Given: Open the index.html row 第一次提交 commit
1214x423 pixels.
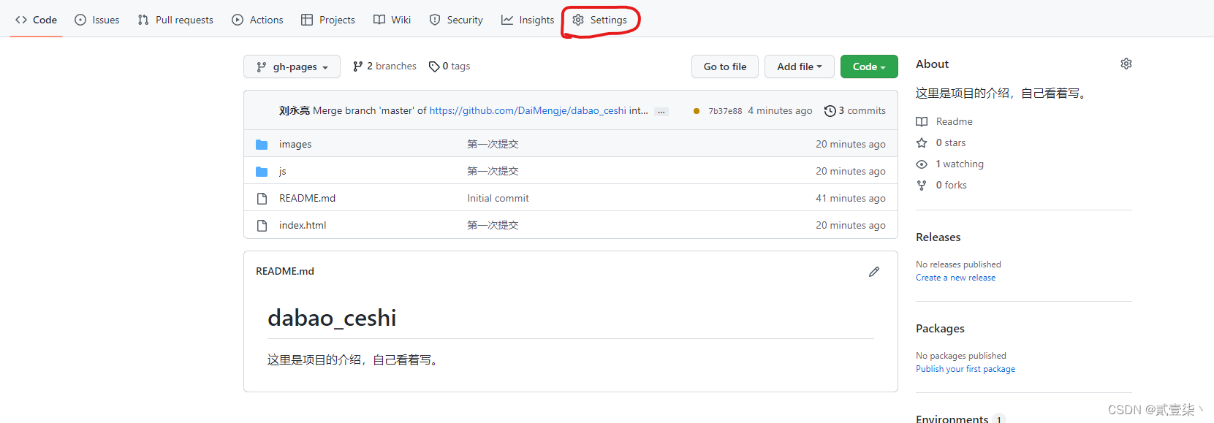Looking at the screenshot, I should coord(493,225).
